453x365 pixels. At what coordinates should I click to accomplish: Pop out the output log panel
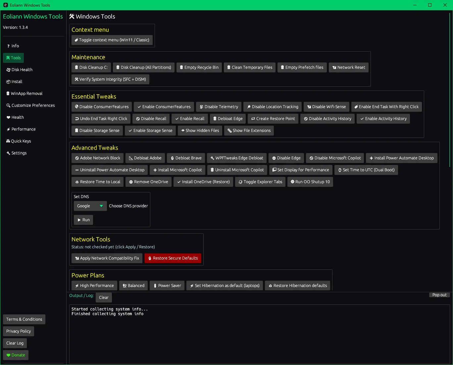coord(439,295)
